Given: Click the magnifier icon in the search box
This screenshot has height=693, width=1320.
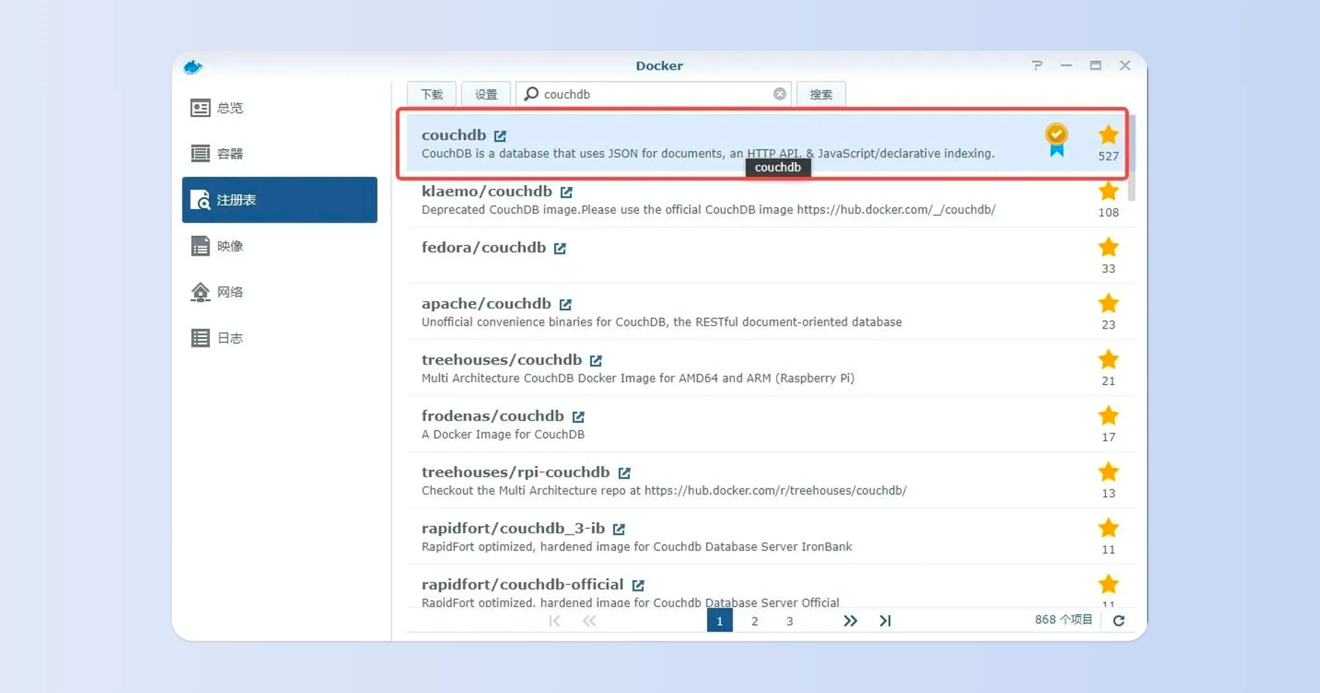Looking at the screenshot, I should coord(531,94).
